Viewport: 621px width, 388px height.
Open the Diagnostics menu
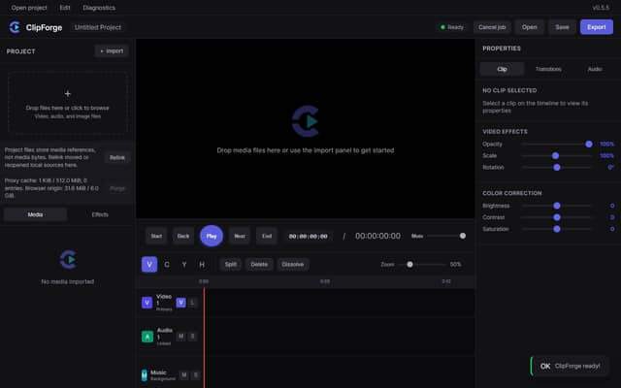click(x=99, y=8)
